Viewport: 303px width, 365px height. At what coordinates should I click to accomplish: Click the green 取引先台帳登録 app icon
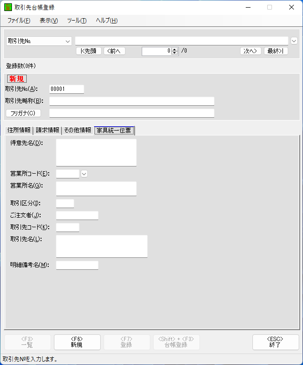8,7
